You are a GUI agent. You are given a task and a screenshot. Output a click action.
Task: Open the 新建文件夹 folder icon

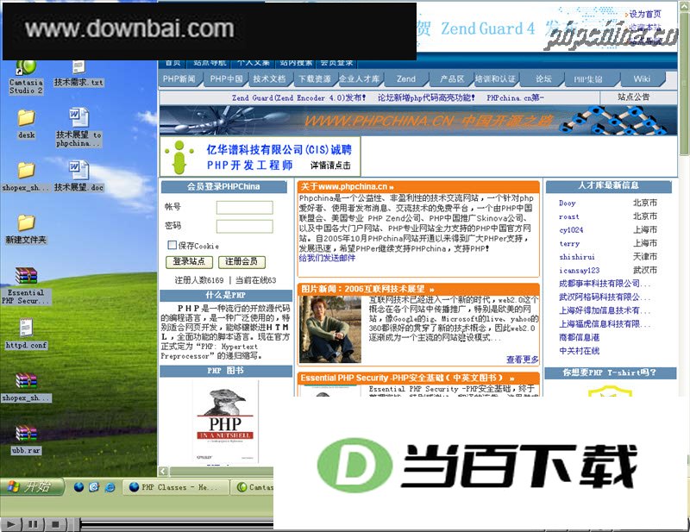[26, 228]
